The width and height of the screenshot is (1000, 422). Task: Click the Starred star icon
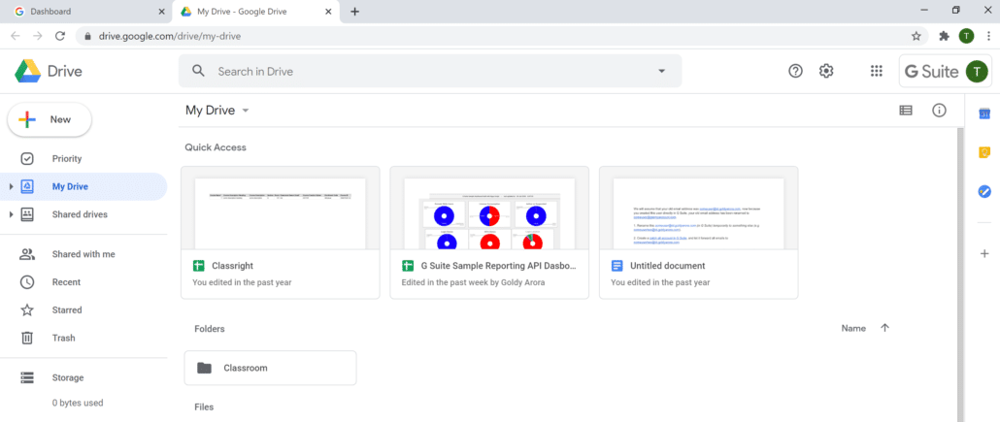[x=27, y=310]
